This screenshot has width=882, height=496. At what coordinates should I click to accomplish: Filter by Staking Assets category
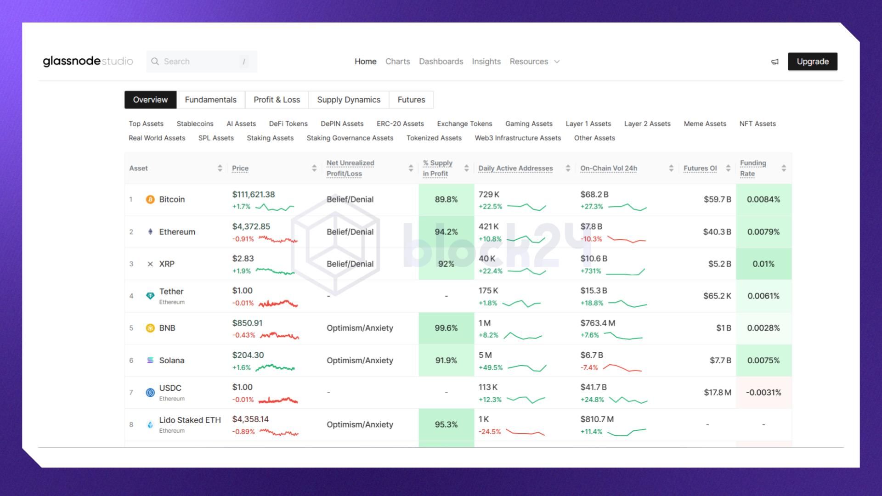click(270, 138)
